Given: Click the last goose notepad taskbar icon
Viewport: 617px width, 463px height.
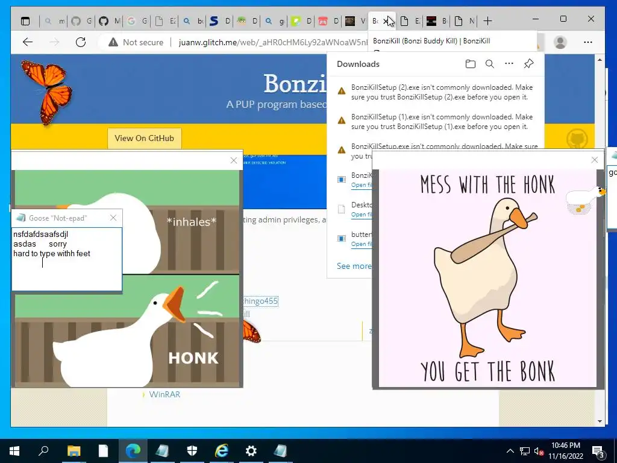Looking at the screenshot, I should tap(281, 451).
